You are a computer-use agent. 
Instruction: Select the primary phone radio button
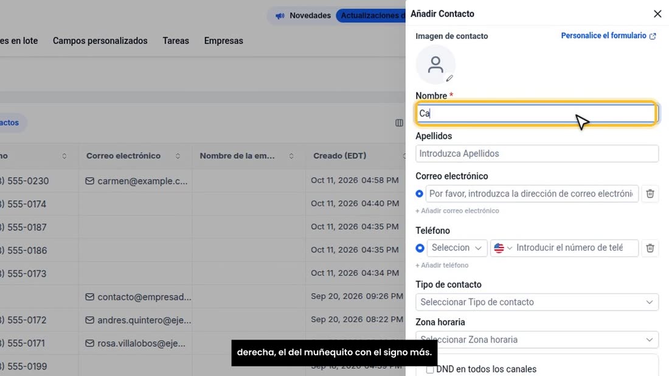[x=420, y=248]
